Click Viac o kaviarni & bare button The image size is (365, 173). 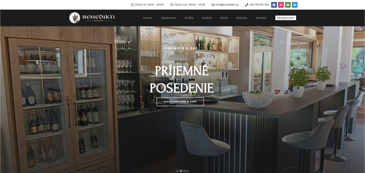point(180,102)
